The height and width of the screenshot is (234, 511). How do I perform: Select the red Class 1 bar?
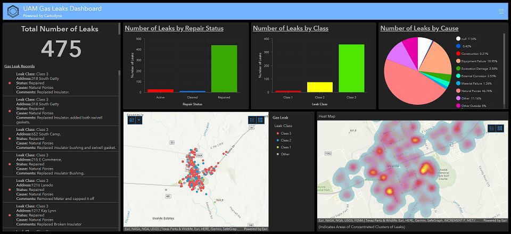point(288,91)
